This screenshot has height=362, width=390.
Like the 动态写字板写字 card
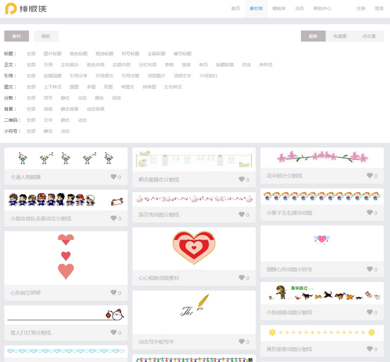[x=242, y=342]
